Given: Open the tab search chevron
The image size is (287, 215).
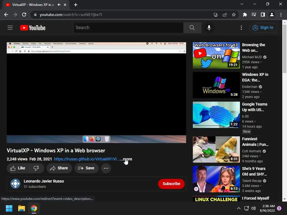Looking at the screenshot, I should pyautogui.click(x=242, y=4).
